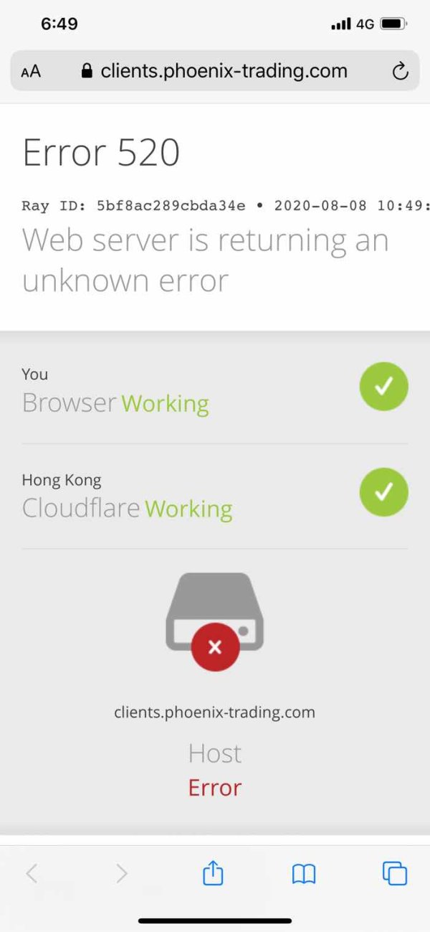430x932 pixels.
Task: Tap the red Error status text
Action: (215, 788)
